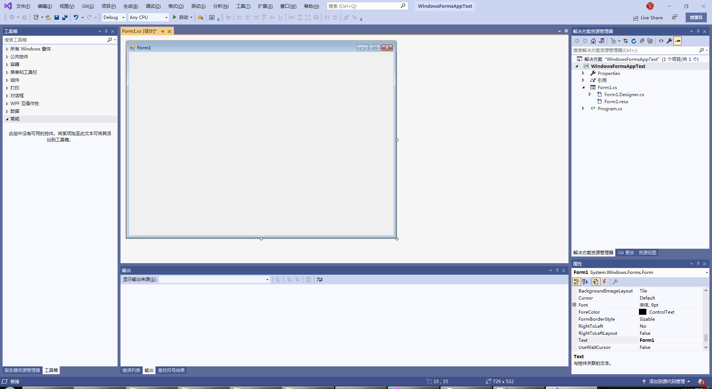This screenshot has height=389, width=712.
Task: Click the feedback icon next to Live Share
Action: 675,17
